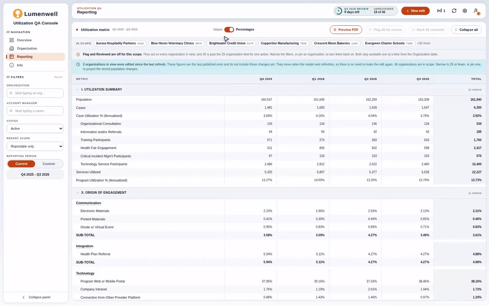Viewport: 489px width, 306px height.
Task: Focus the Account Manager search field
Action: coord(35,111)
